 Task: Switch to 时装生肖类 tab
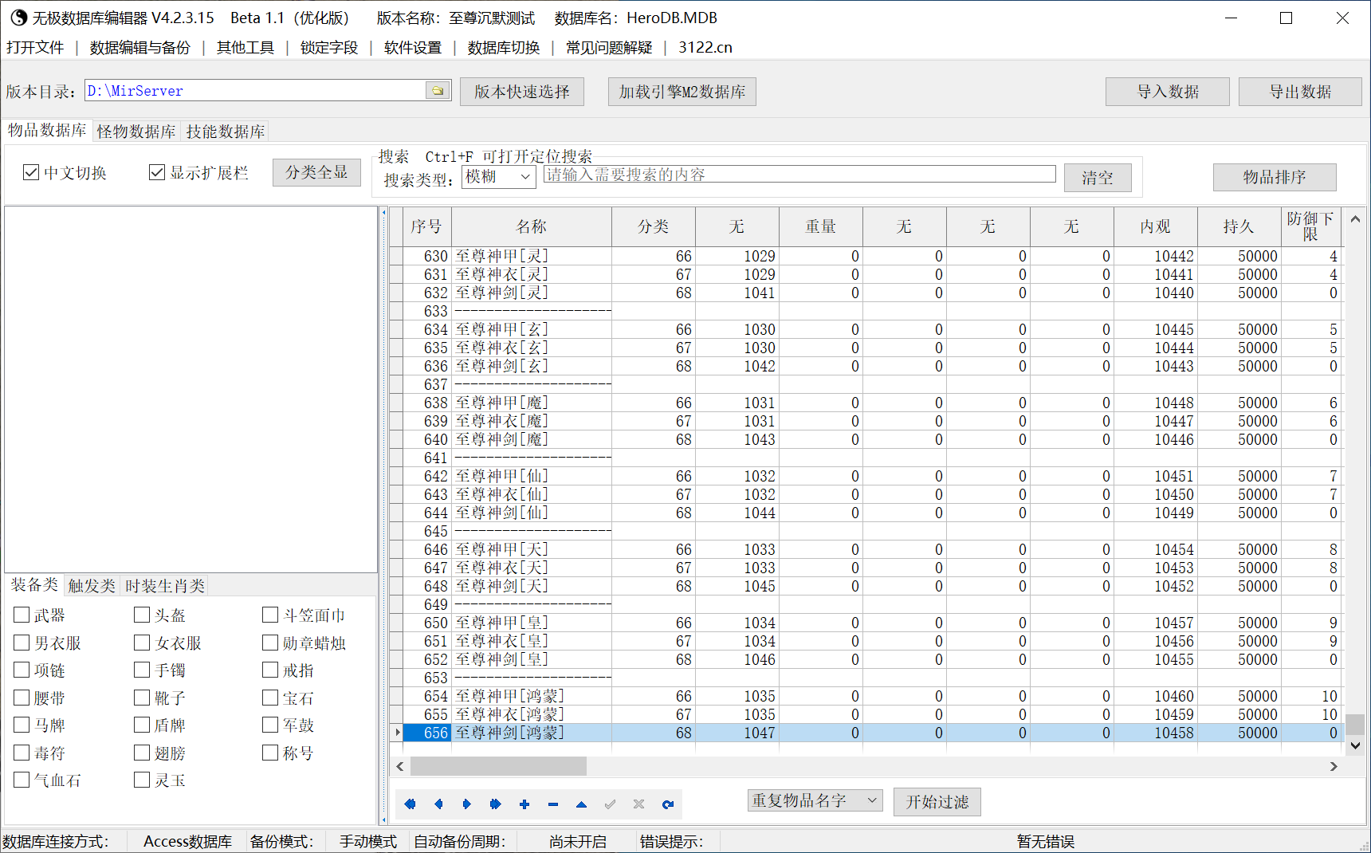[x=165, y=586]
